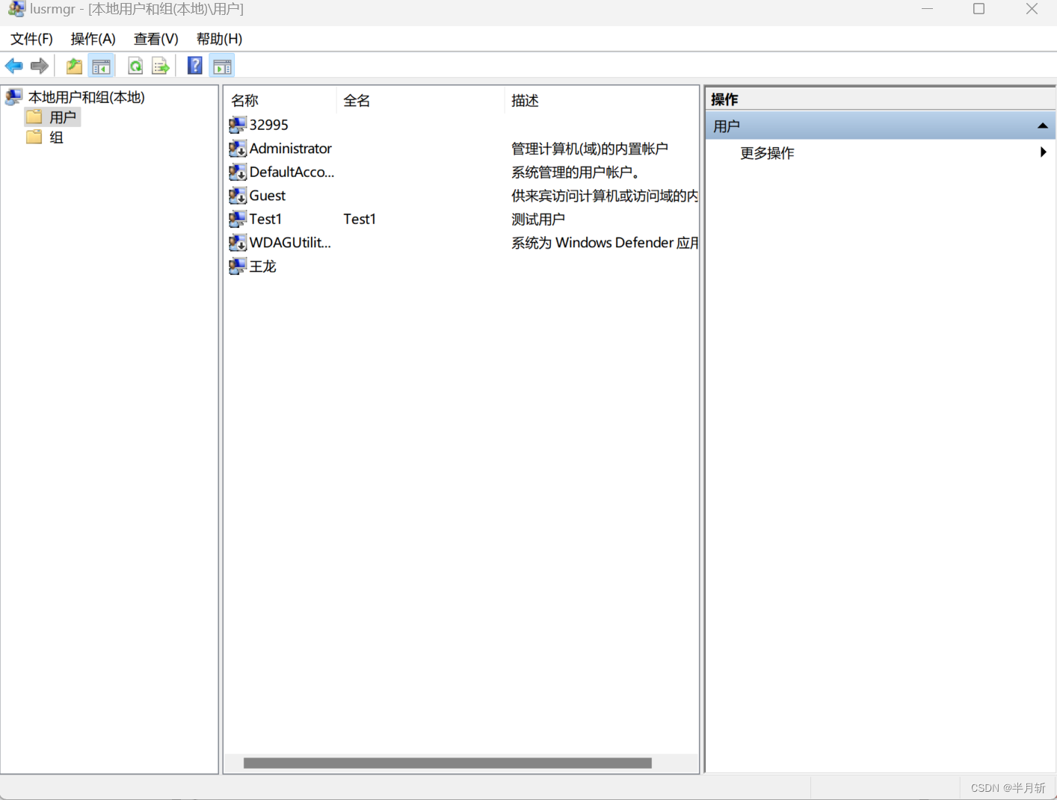1057x800 pixels.
Task: Expand the 更多操作 submenu arrow
Action: pyautogui.click(x=1043, y=152)
